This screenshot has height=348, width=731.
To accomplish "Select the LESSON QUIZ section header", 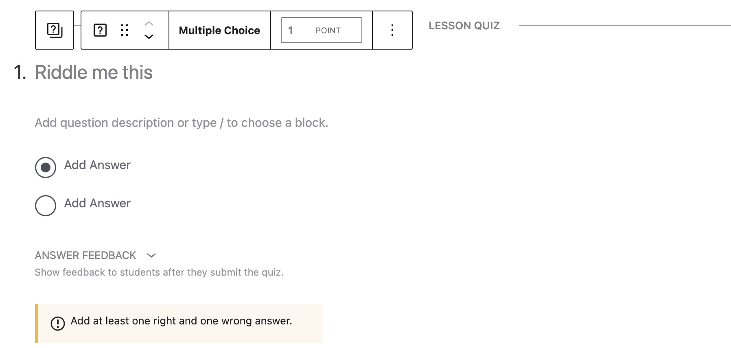I will (464, 25).
